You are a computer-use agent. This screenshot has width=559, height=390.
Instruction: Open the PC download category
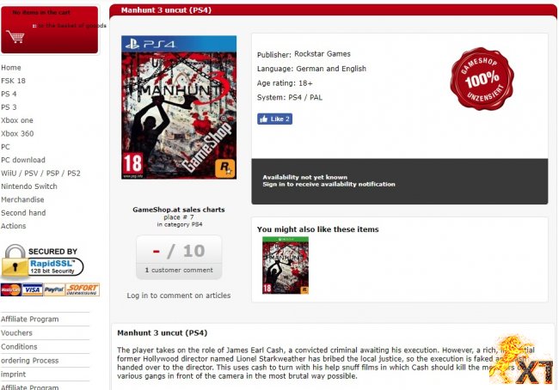pyautogui.click(x=23, y=160)
